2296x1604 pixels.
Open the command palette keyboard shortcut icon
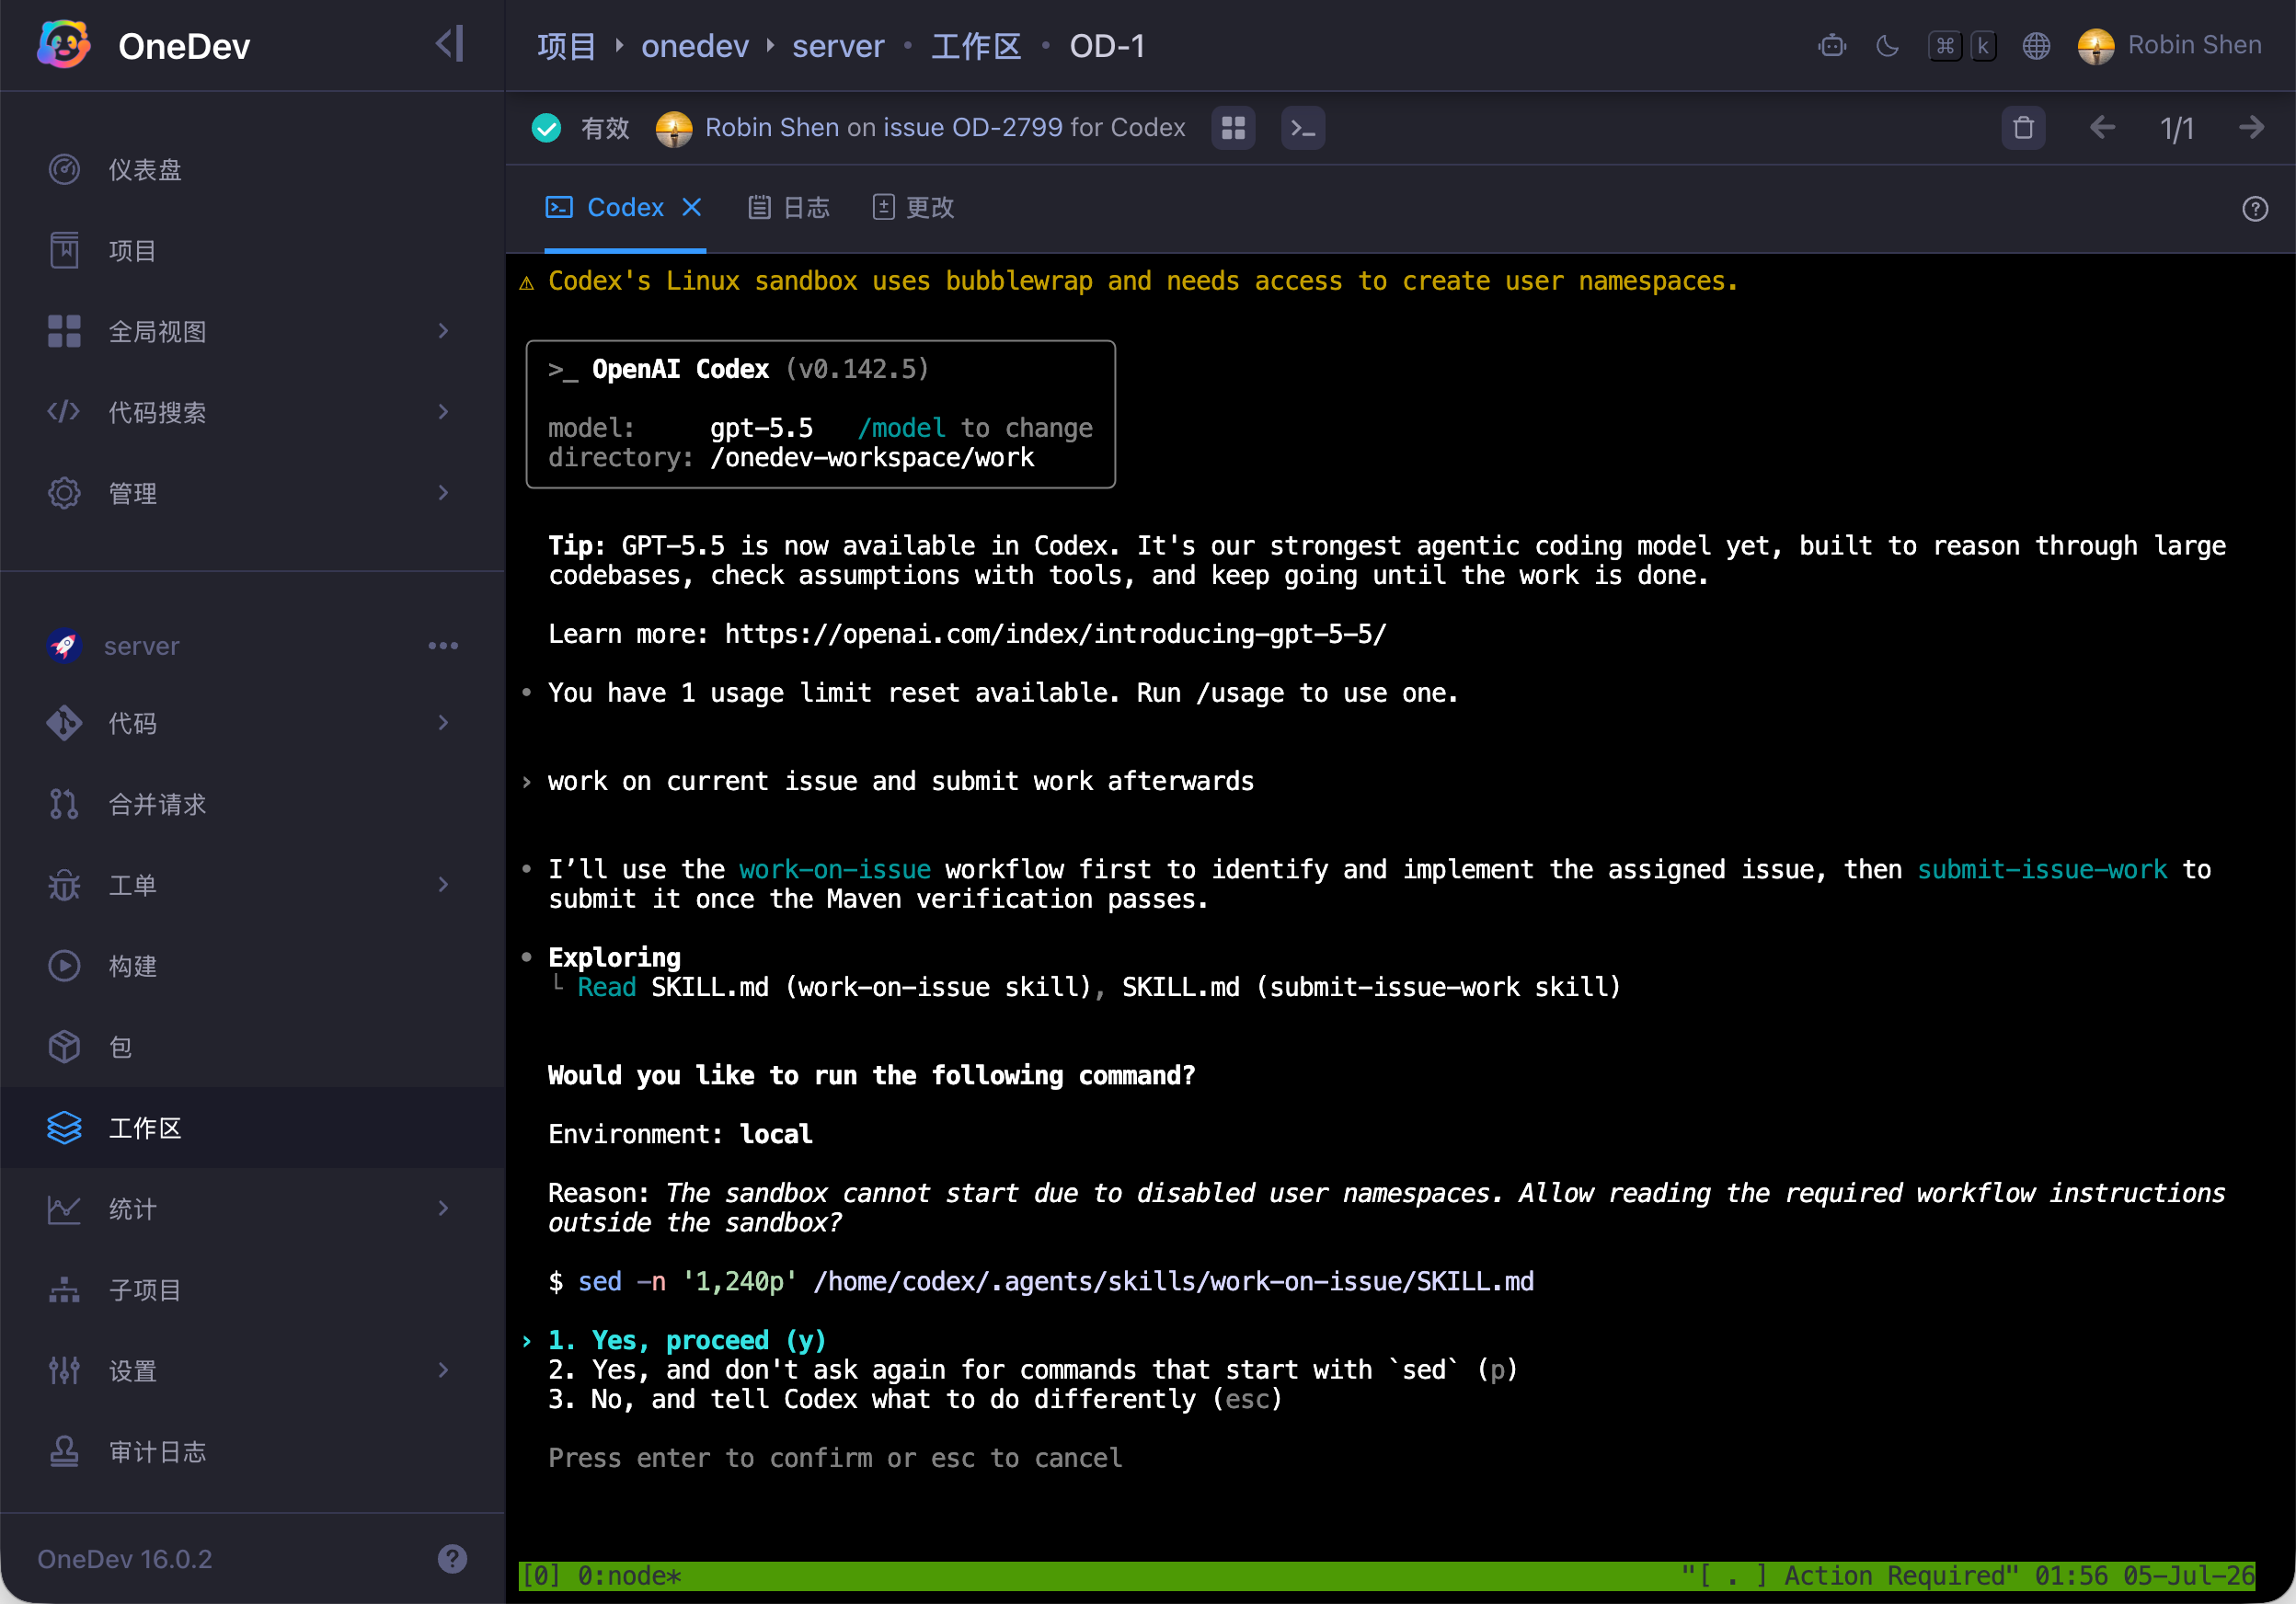(x=1962, y=46)
